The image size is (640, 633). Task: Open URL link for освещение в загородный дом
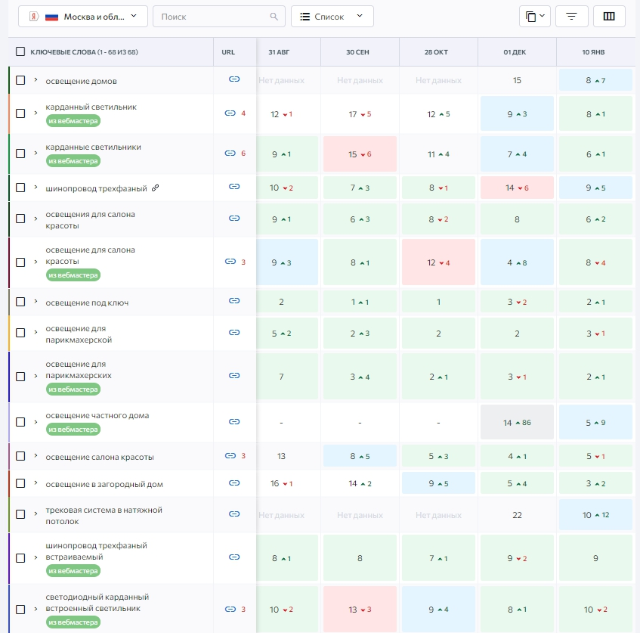tap(234, 483)
